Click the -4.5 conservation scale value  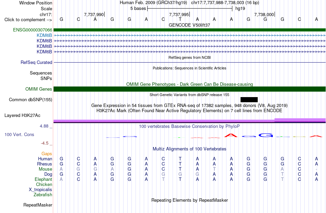pyautogui.click(x=45, y=143)
